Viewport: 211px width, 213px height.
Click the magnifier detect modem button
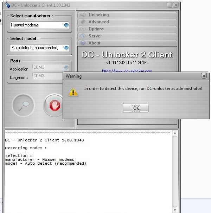coord(23,105)
